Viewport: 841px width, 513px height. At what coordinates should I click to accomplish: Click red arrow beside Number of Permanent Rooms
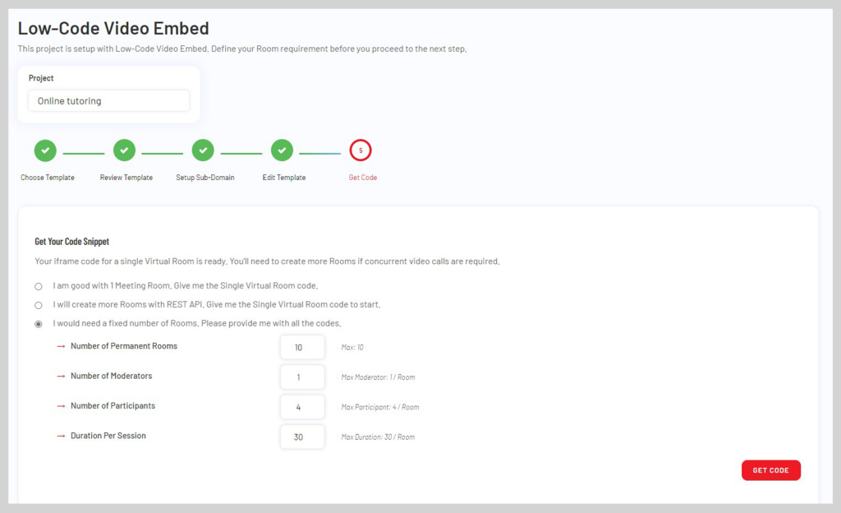[61, 347]
